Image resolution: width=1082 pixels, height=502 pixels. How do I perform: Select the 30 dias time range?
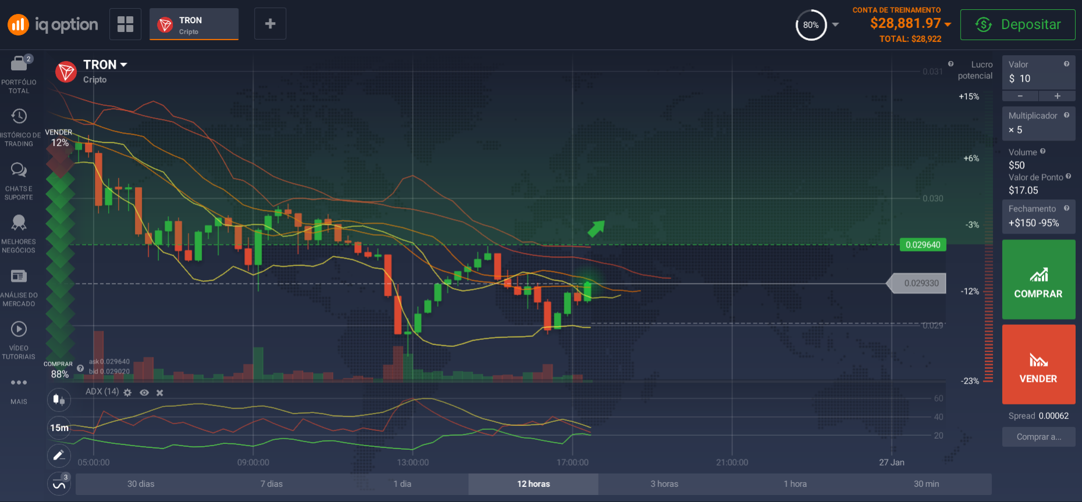point(141,484)
